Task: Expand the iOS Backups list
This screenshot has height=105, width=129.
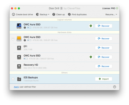Action: tap(13, 79)
